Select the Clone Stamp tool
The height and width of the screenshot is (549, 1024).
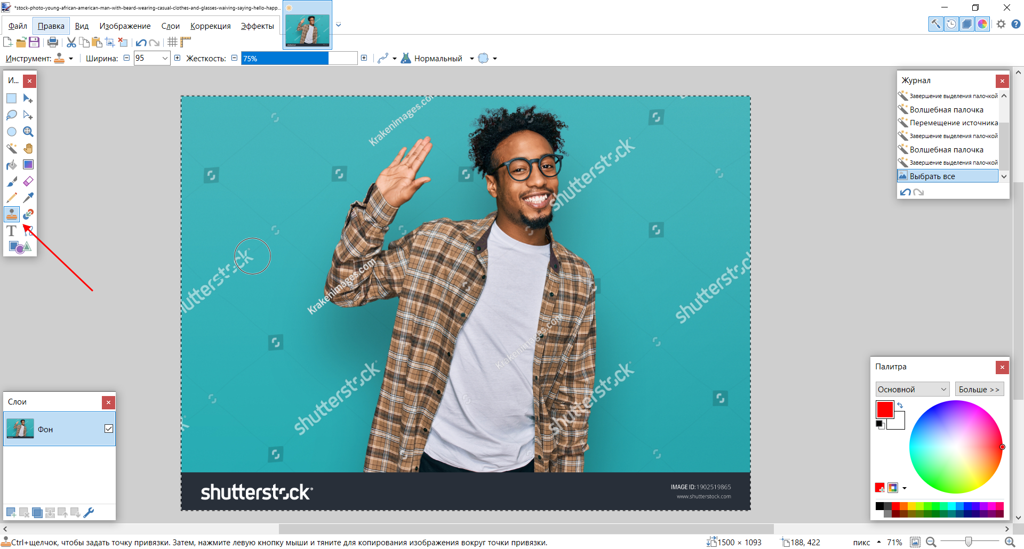coord(11,214)
